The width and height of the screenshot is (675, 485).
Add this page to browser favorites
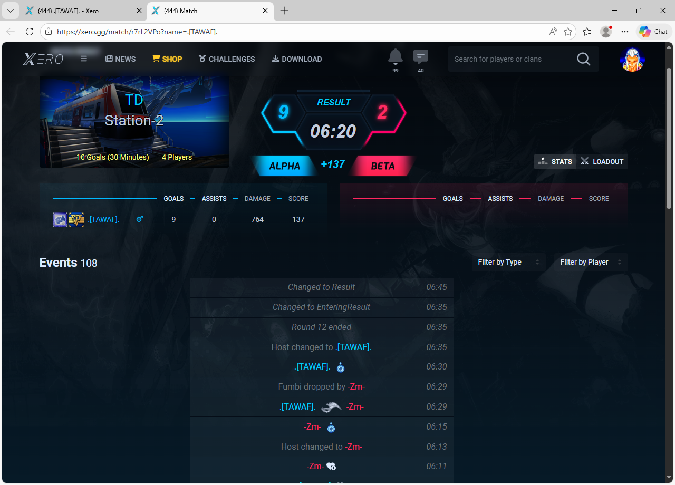pyautogui.click(x=568, y=32)
